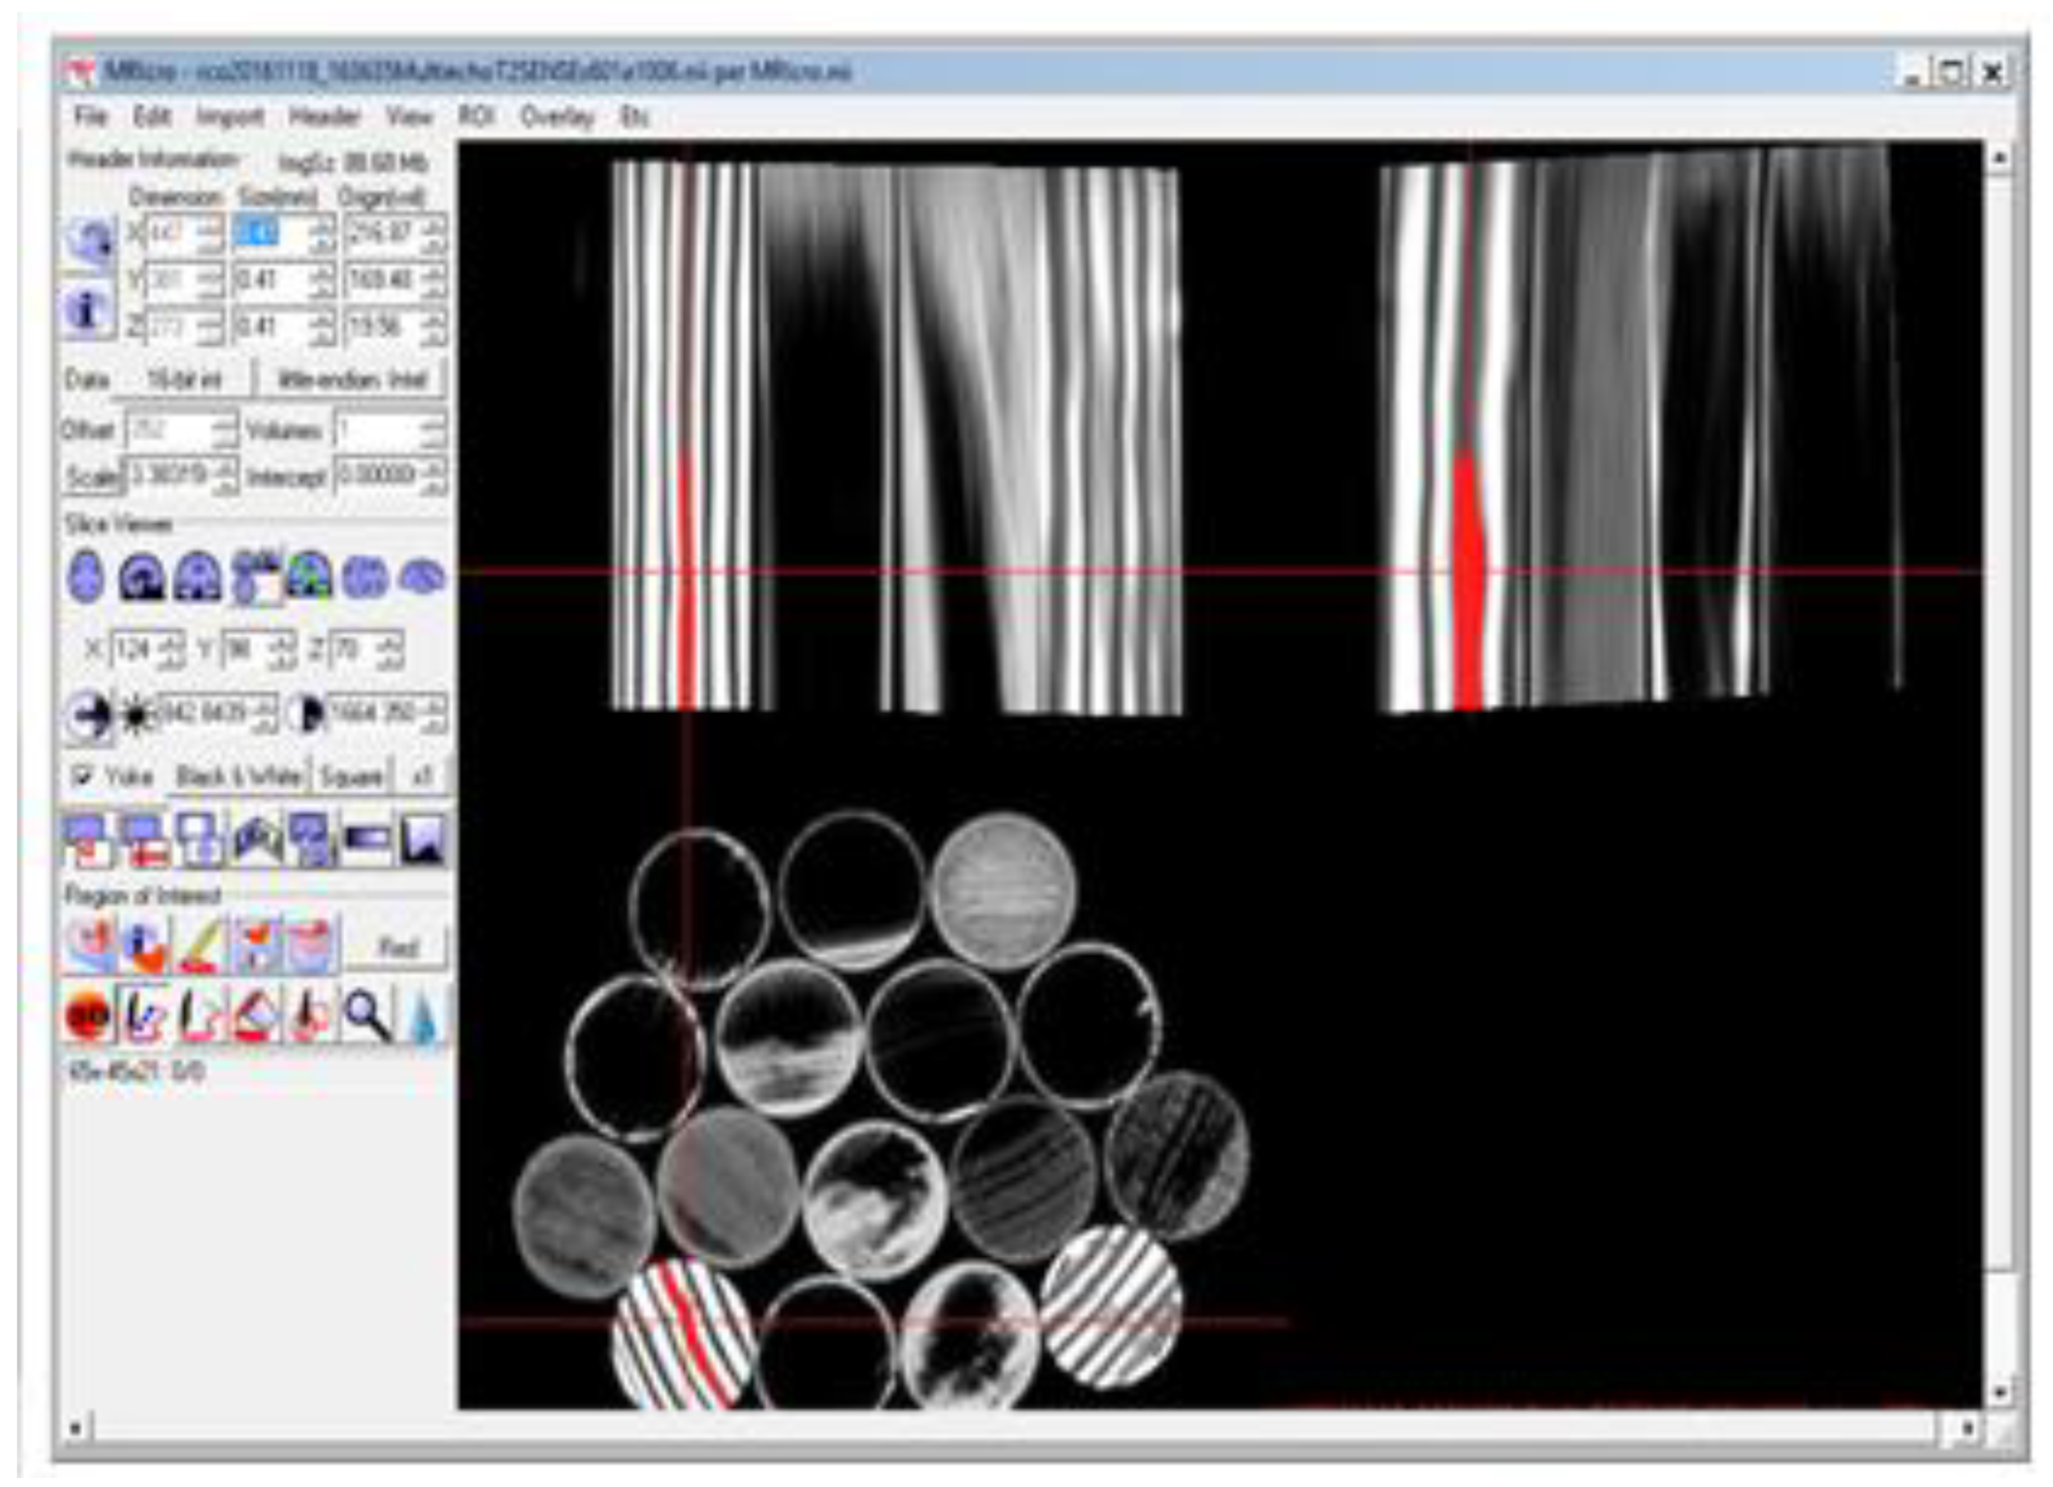Image resolution: width=2053 pixels, height=1487 pixels.
Task: Click the 3D rendered brain icon in Slice Viewer
Action: [422, 576]
